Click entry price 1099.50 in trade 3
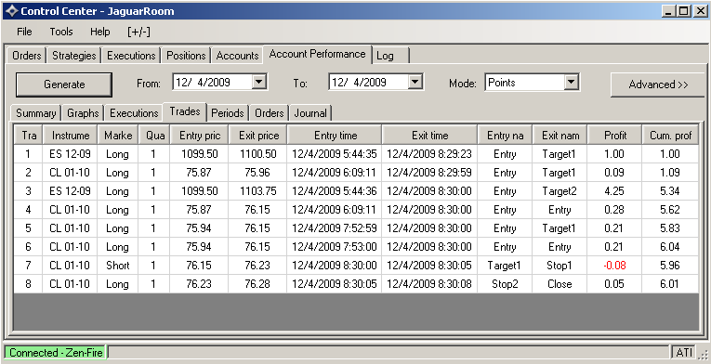Image resolution: width=711 pixels, height=364 pixels. [200, 191]
